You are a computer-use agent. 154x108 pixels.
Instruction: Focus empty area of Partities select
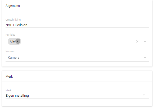(x=78, y=41)
